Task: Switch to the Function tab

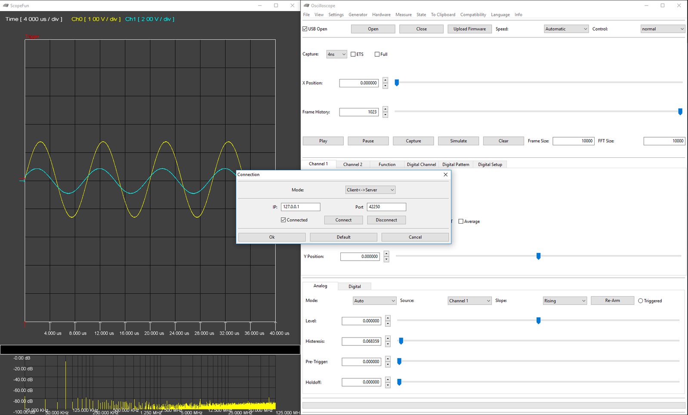Action: (x=387, y=164)
